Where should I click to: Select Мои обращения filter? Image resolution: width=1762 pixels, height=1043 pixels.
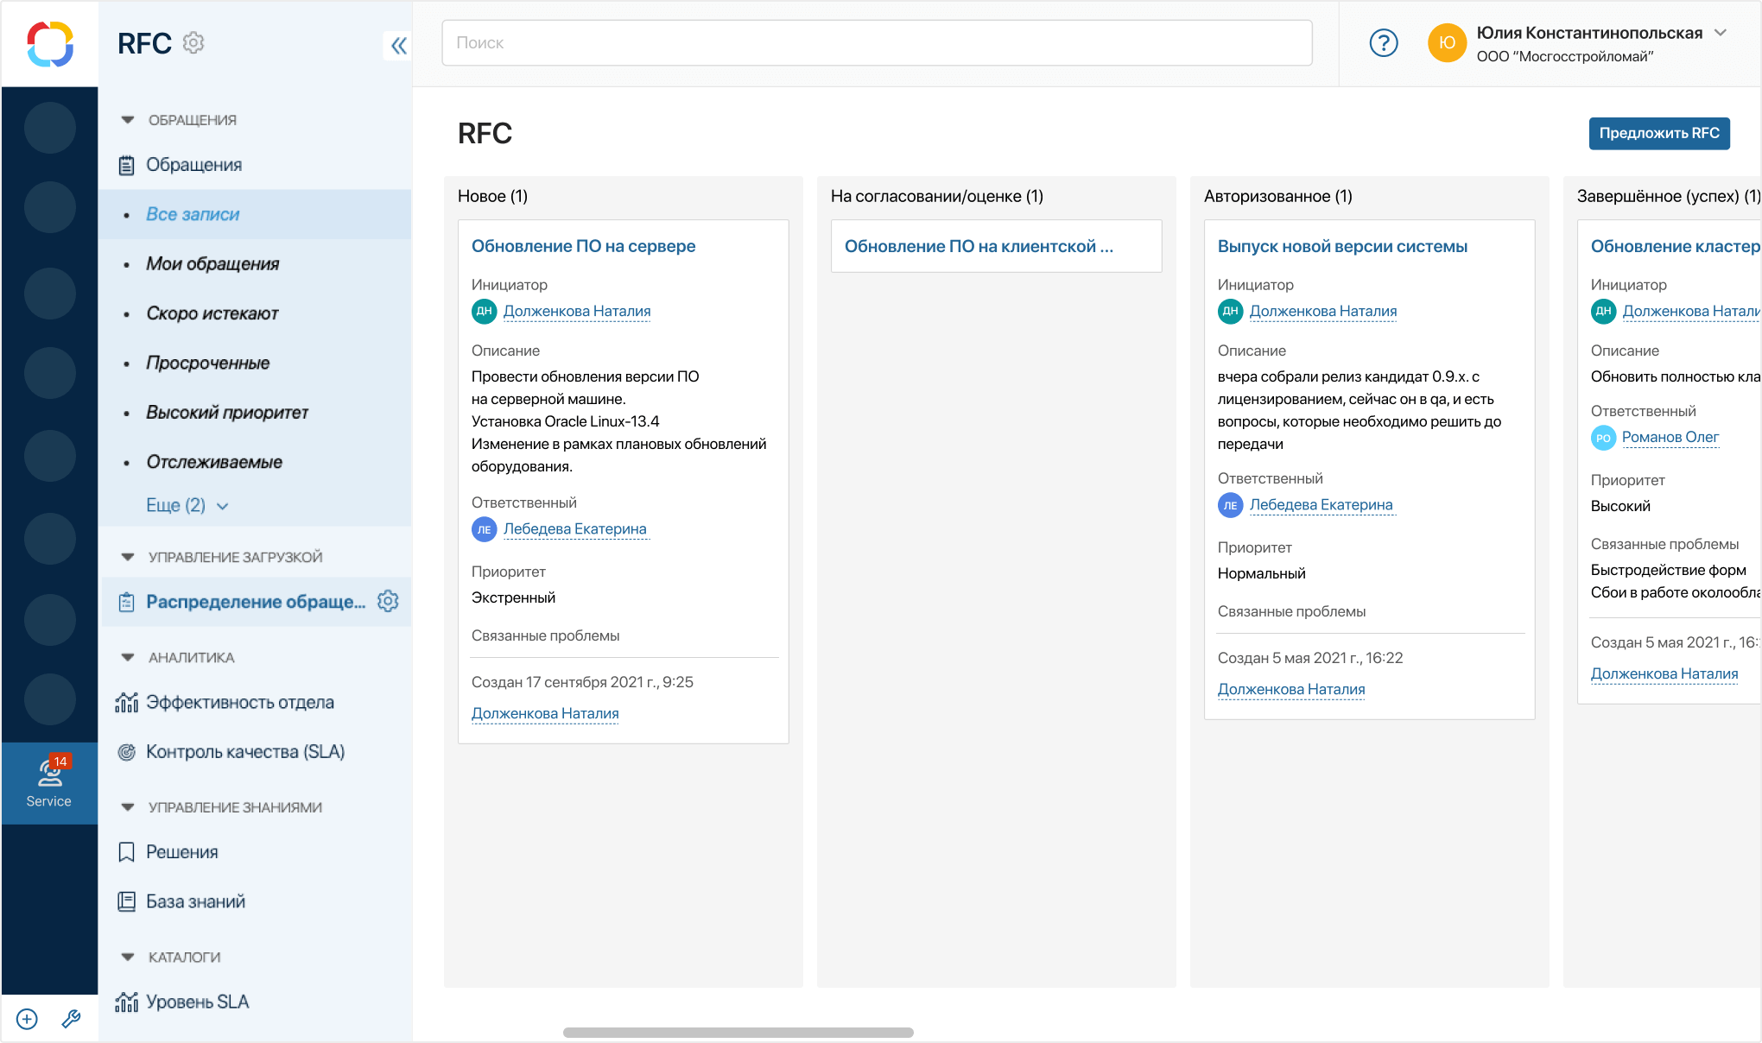[x=255, y=263]
